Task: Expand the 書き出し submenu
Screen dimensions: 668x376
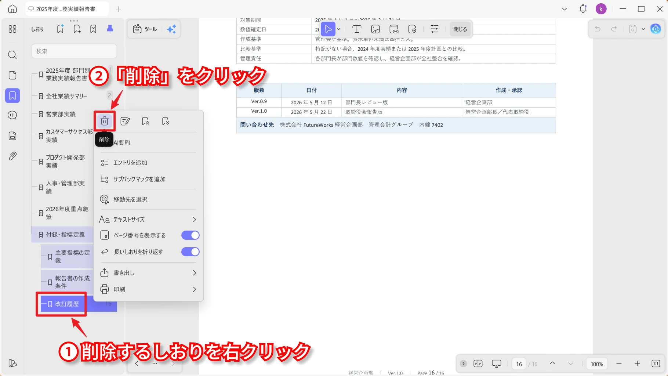Action: tap(148, 273)
